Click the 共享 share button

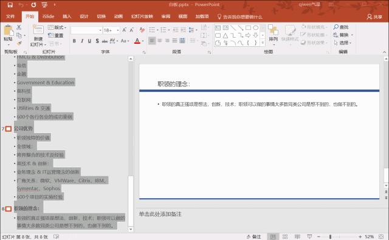click(x=374, y=16)
